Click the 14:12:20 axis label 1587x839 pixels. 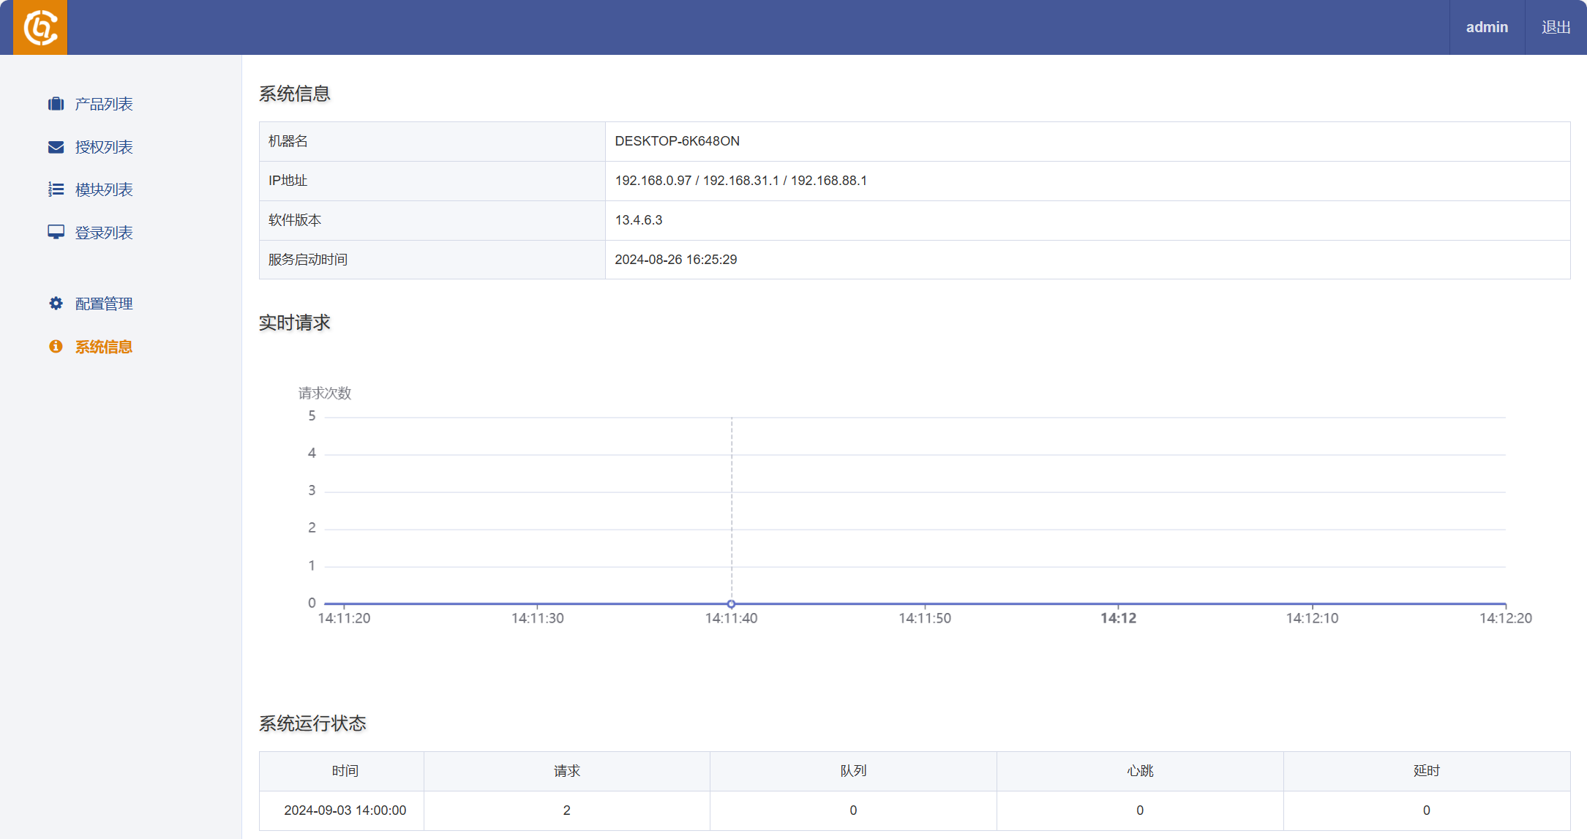pyautogui.click(x=1505, y=618)
